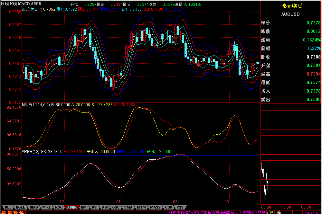Select the PSY indicator tab

(180, 207)
